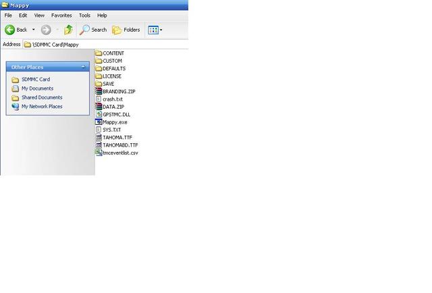Open SDMMC Card link
The width and height of the screenshot is (432, 293).
pyautogui.click(x=36, y=80)
